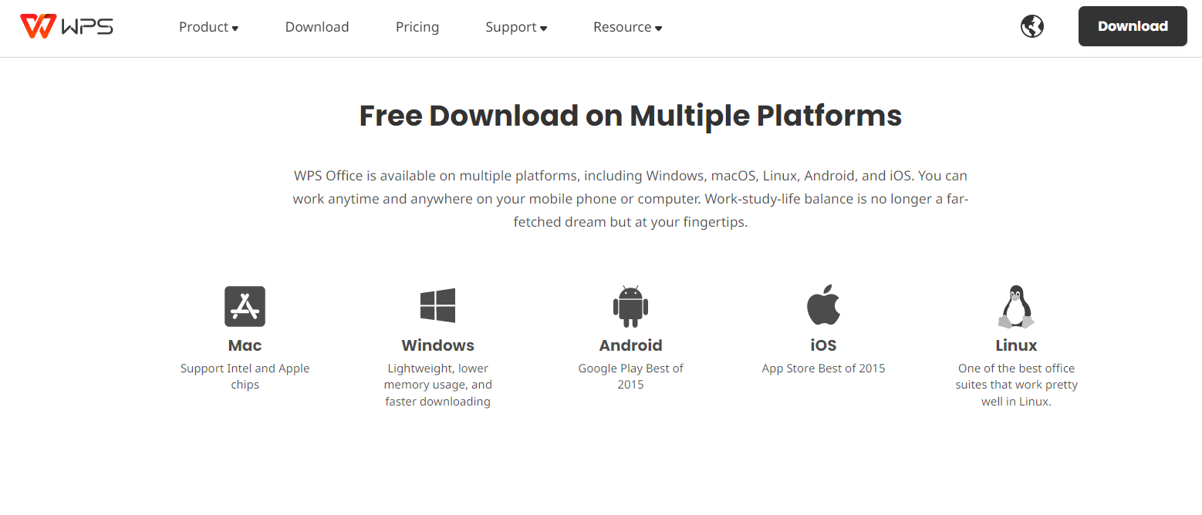Open the iOS platform heading link
The width and height of the screenshot is (1202, 515).
click(823, 345)
